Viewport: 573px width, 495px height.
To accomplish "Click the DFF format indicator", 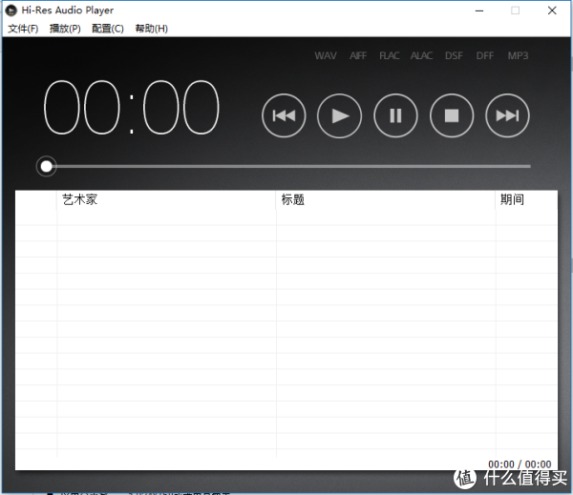I will pyautogui.click(x=485, y=55).
